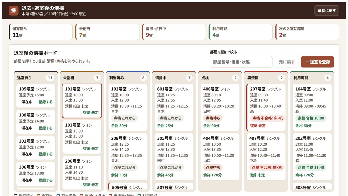
Task: Click the 割当済み column header
Action: coord(128,78)
